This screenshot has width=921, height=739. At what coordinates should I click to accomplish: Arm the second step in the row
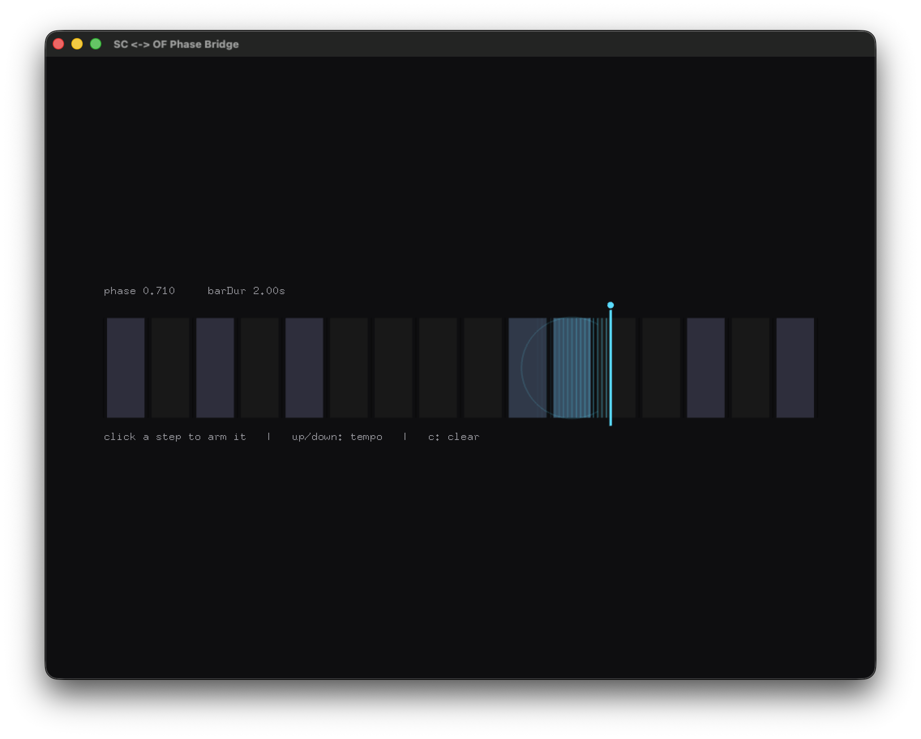tap(170, 367)
